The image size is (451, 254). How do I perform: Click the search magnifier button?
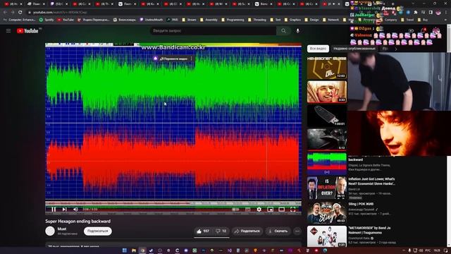[283, 31]
